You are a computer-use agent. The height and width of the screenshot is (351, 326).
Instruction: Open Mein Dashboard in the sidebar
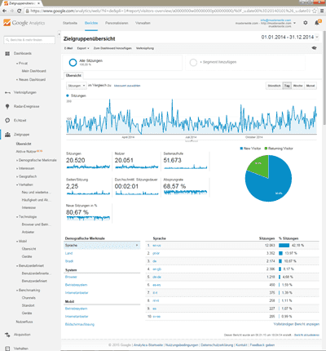pyautogui.click(x=33, y=71)
